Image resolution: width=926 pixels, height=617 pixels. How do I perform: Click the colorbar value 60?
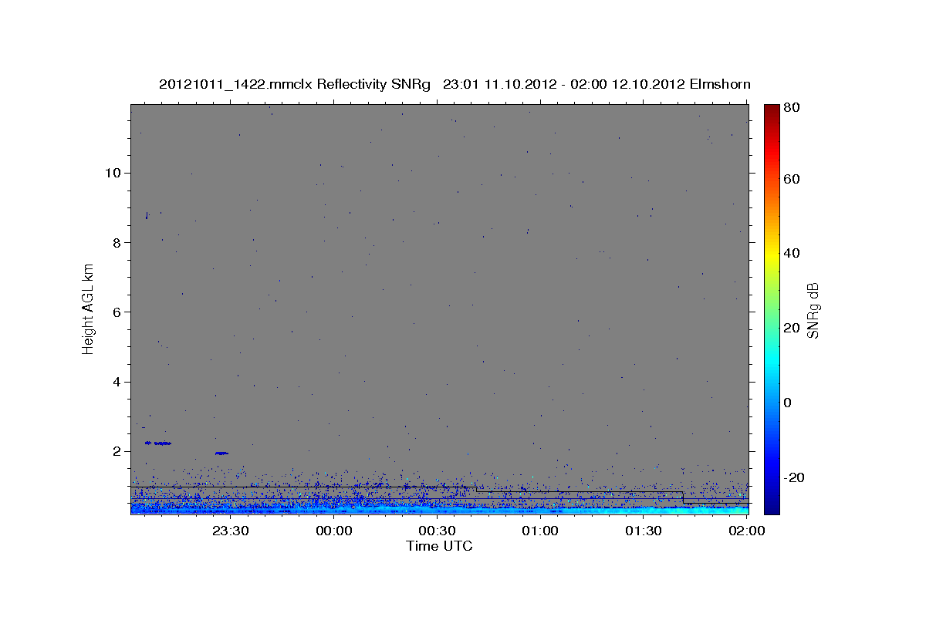point(791,179)
